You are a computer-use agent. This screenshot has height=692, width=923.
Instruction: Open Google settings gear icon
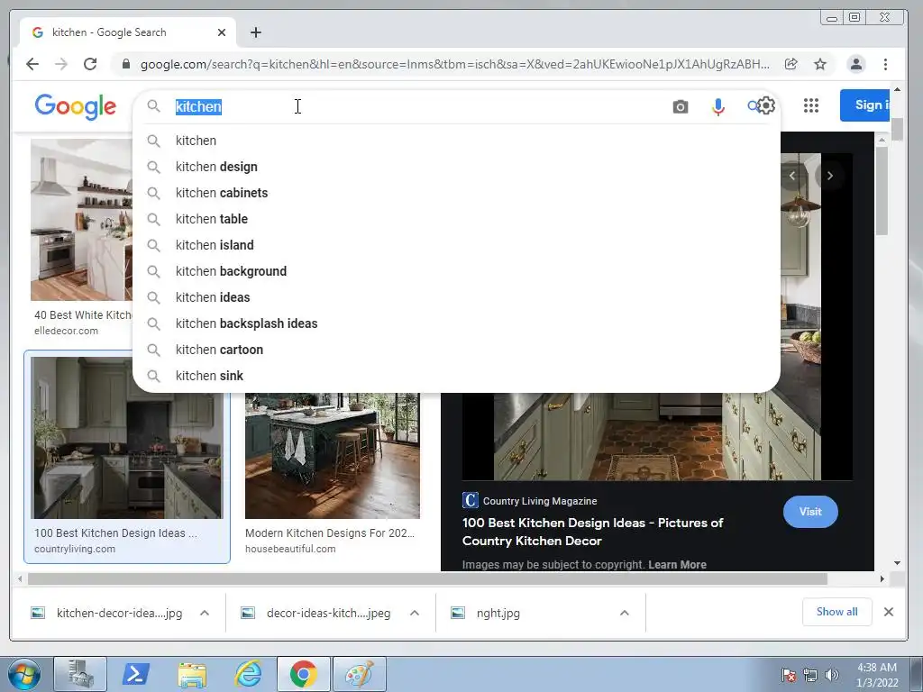click(766, 105)
